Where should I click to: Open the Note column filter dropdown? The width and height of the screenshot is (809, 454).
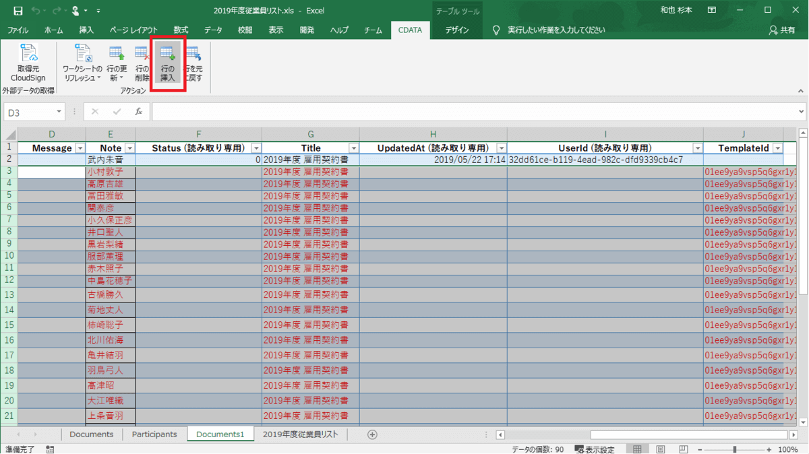point(129,148)
